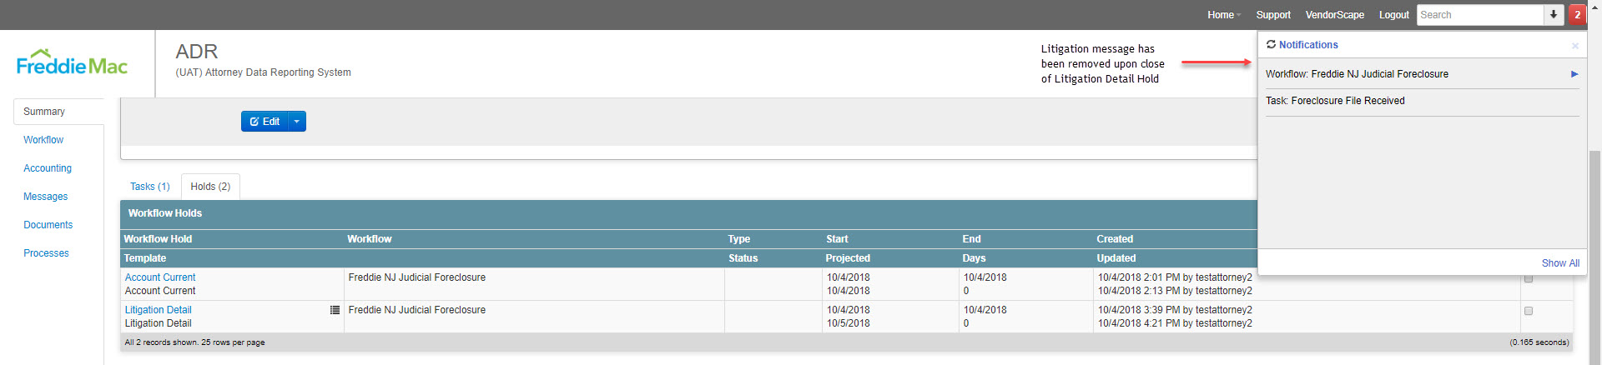The height and width of the screenshot is (365, 1602).
Task: Open the list icon in Litigation Detail row
Action: tap(335, 310)
